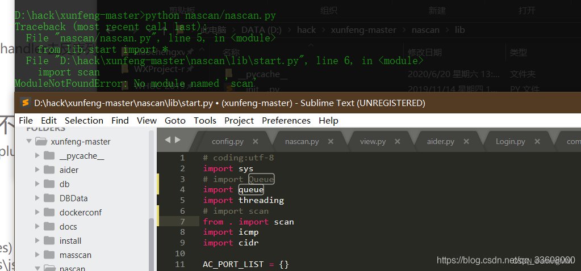Open the View menu

[x=147, y=121]
